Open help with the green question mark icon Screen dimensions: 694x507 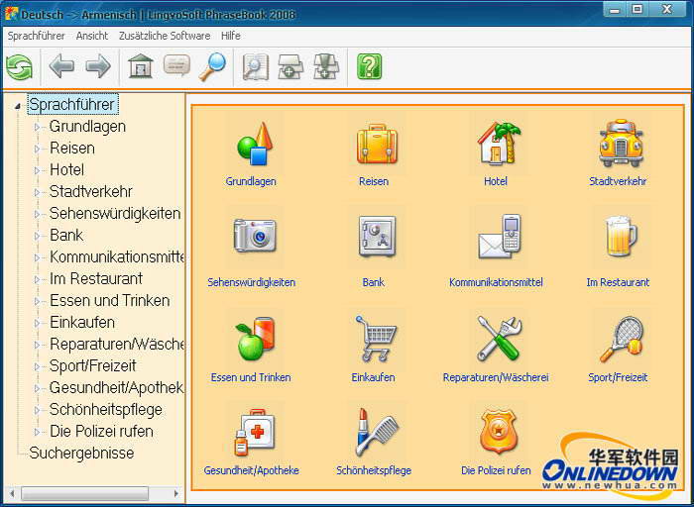click(369, 66)
